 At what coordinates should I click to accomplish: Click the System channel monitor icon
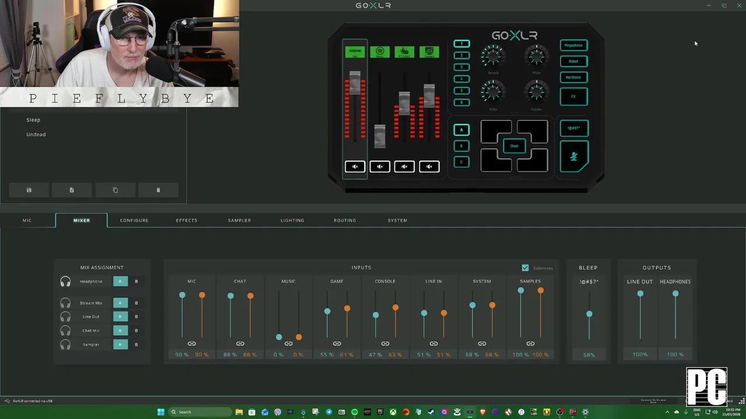click(430, 52)
